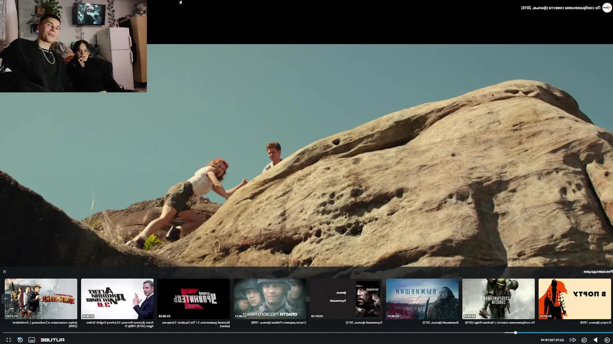
Task: Click the Zombieland title text under its thumbnail
Action: pos(45,324)
